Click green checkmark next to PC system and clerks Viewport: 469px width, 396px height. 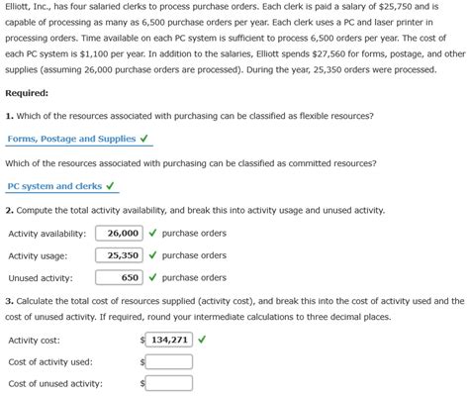[x=110, y=186]
